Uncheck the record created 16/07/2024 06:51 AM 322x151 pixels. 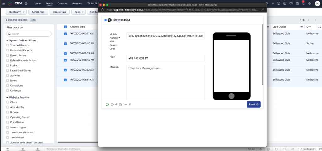coord(65,80)
